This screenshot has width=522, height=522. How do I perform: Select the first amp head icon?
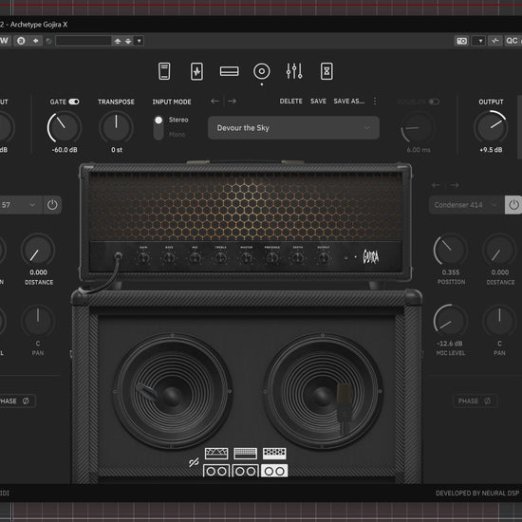click(216, 453)
